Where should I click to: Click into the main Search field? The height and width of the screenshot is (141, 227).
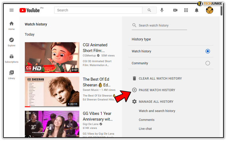pyautogui.click(x=98, y=10)
